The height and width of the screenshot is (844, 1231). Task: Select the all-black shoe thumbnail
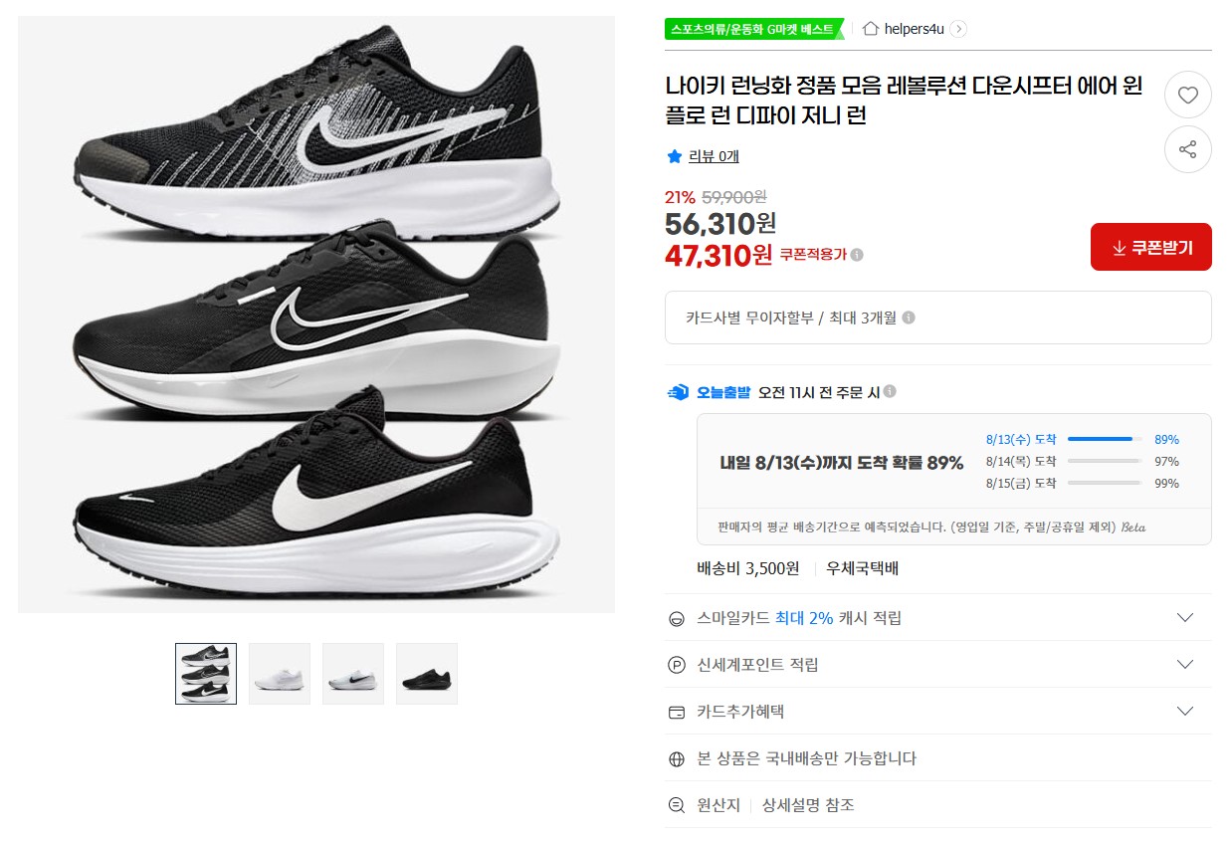point(427,674)
